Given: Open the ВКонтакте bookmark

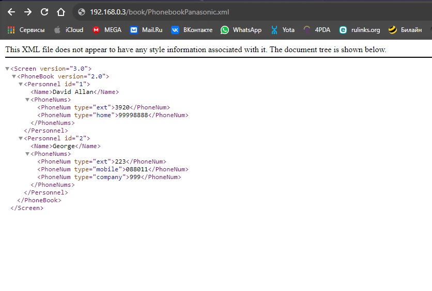Looking at the screenshot, I should pyautogui.click(x=192, y=30).
